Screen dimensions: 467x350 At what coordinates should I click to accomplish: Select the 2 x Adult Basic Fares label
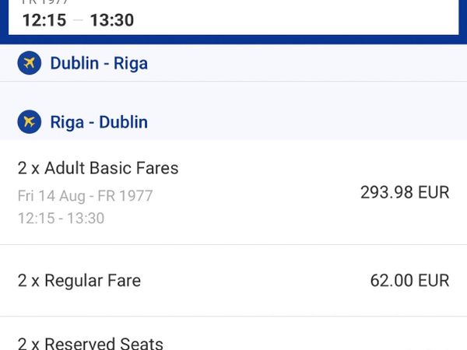[x=98, y=168]
